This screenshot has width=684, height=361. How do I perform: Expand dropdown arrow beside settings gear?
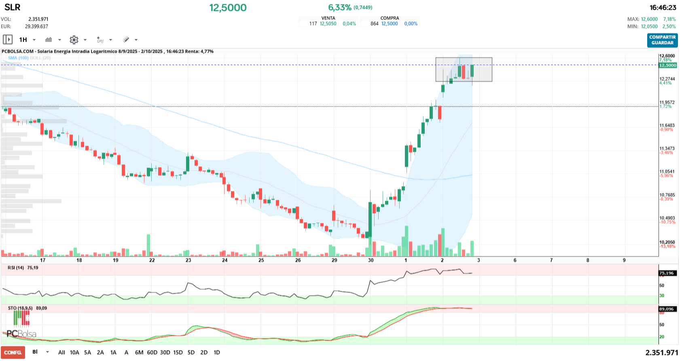click(x=85, y=40)
